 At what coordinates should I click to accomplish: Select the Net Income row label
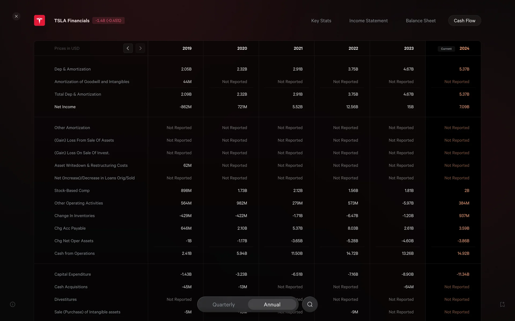tap(65, 107)
